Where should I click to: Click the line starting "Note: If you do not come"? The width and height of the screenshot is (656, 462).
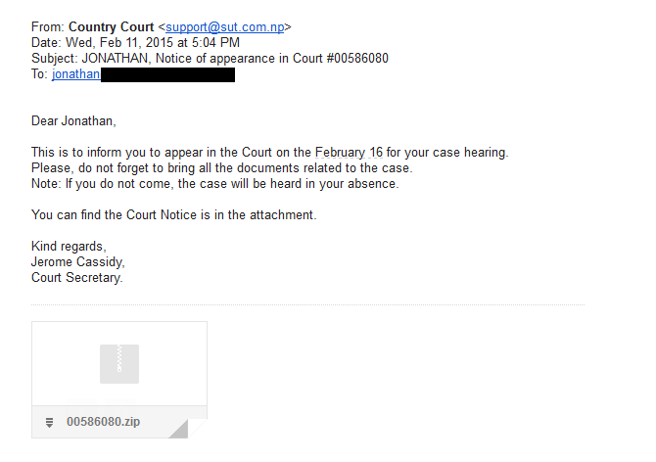[x=215, y=184]
